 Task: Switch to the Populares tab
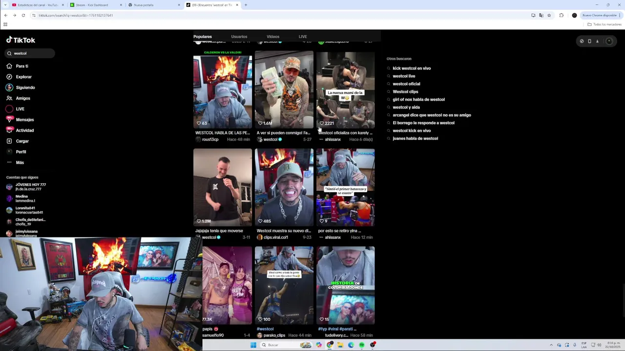click(x=202, y=37)
